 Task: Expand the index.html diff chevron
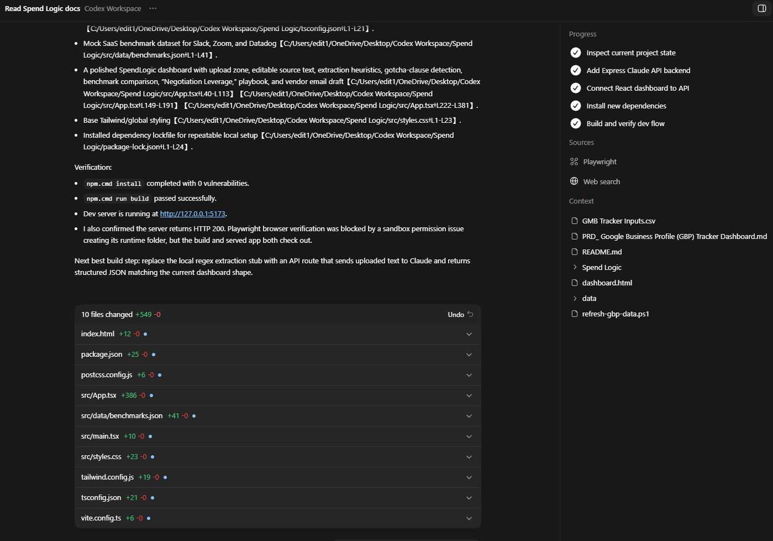(x=469, y=334)
